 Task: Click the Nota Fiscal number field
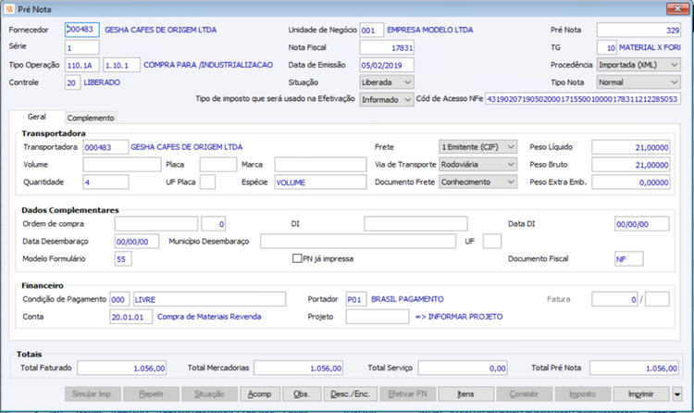click(x=387, y=47)
